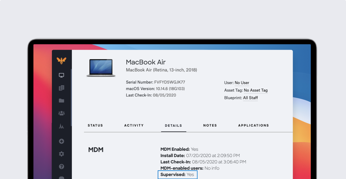This screenshot has height=179, width=346.
Task: Click the No Asset Tag link
Action: pos(256,90)
